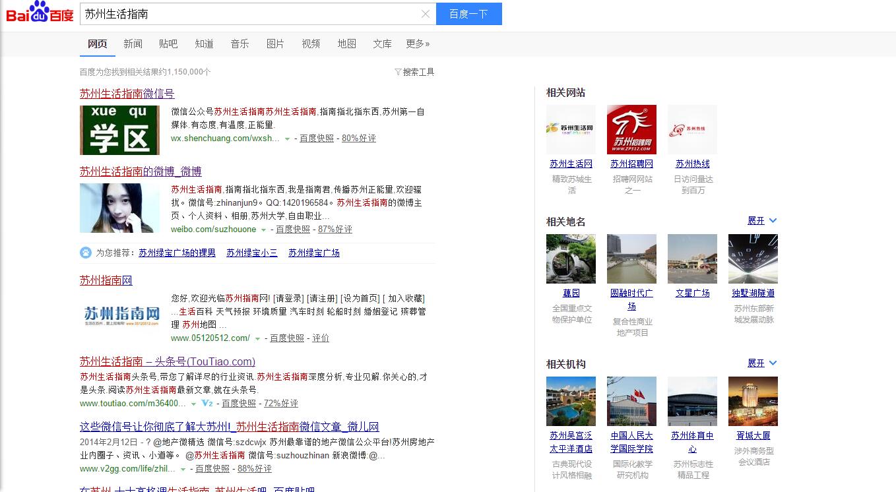View 百度快照 for the toutiao.com result

point(239,404)
